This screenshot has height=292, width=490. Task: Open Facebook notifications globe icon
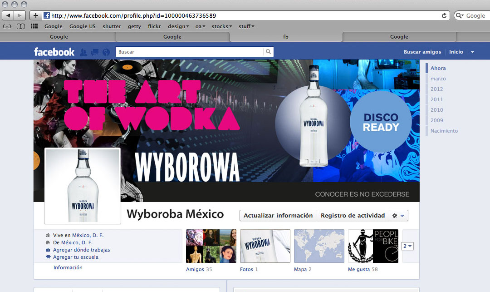(x=106, y=52)
